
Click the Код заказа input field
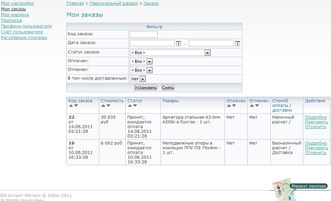143,35
